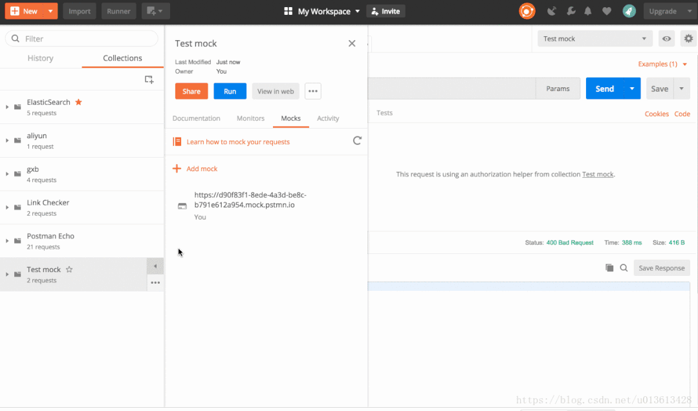Close the Test mock details panel

[x=352, y=43]
